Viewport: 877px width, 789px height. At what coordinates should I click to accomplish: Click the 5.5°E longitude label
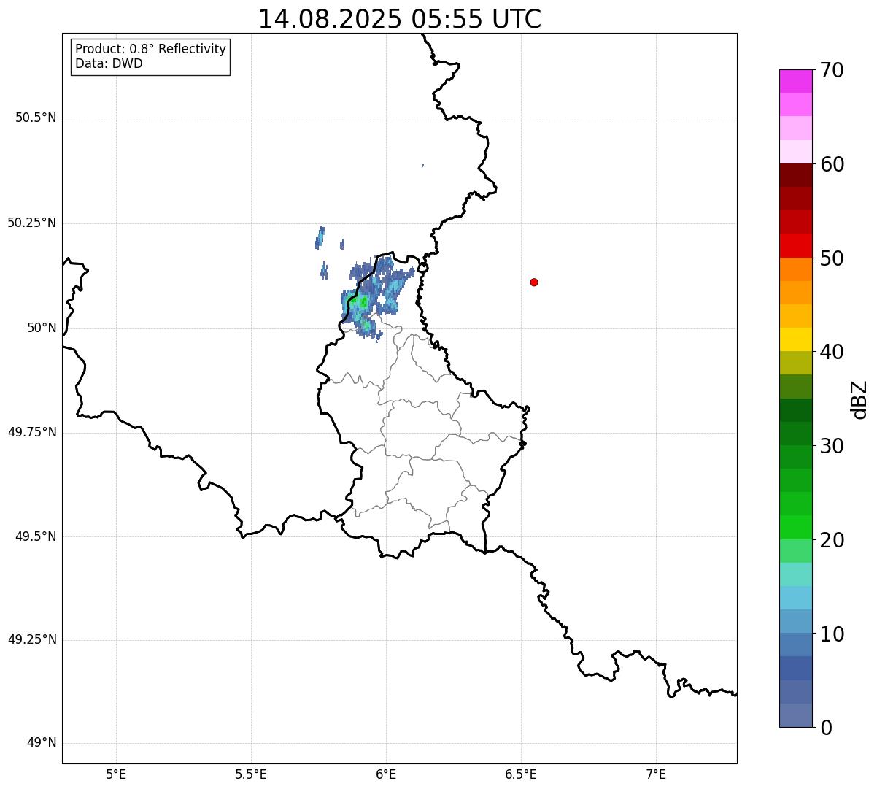(251, 774)
